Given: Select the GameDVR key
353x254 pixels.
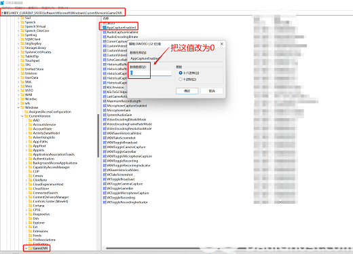Looking at the screenshot, I should pyautogui.click(x=40, y=249).
